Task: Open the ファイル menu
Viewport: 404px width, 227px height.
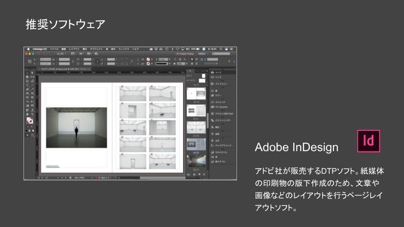Action: pos(54,49)
